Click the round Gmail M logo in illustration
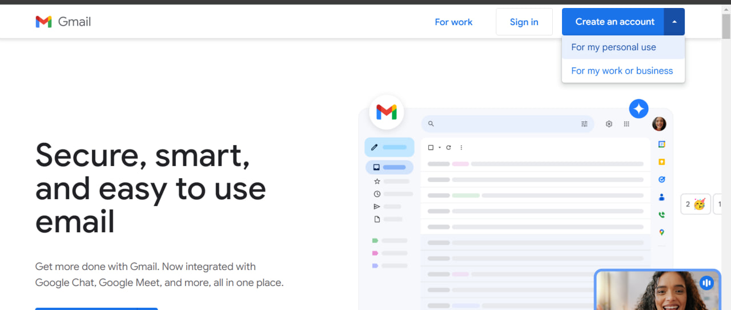 coord(387,112)
